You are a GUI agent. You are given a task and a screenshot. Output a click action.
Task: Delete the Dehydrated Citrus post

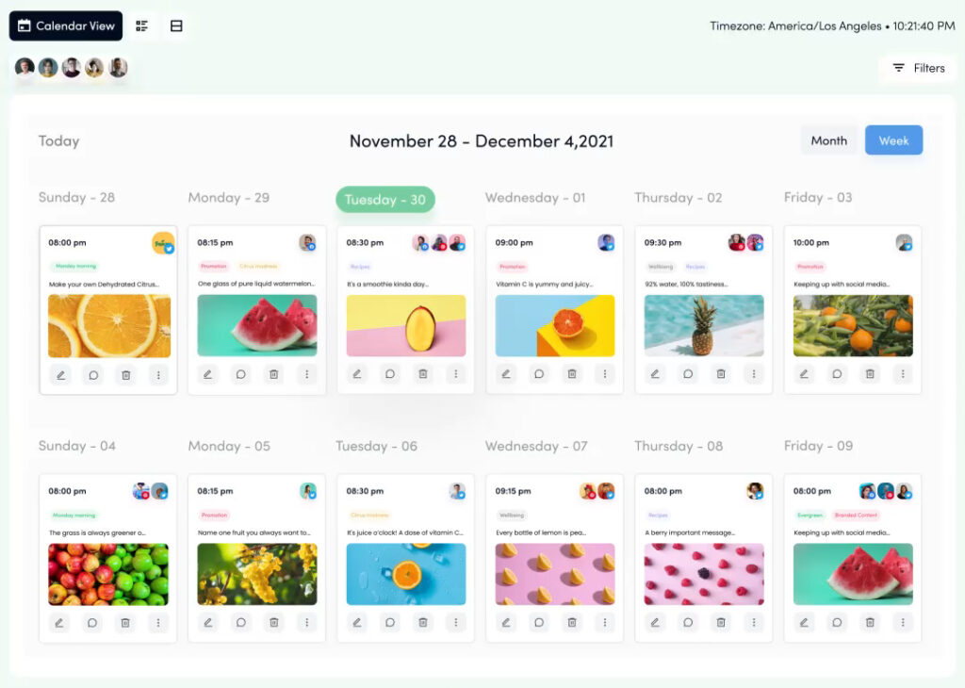pos(126,375)
